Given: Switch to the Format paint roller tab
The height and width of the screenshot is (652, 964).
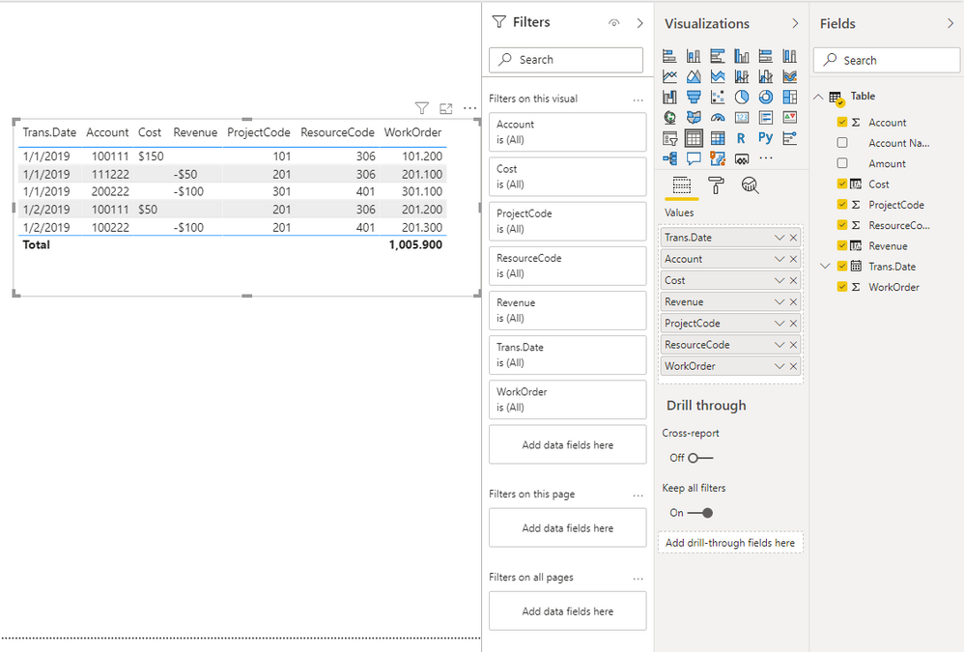Looking at the screenshot, I should tap(716, 185).
